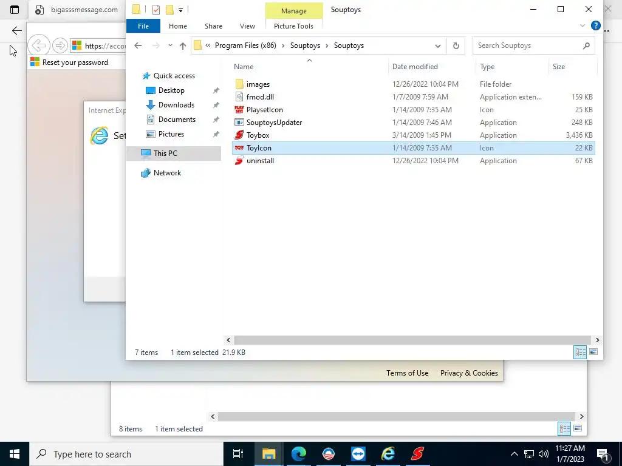The image size is (622, 466).
Task: Click the taskbar search box
Action: pos(126,454)
